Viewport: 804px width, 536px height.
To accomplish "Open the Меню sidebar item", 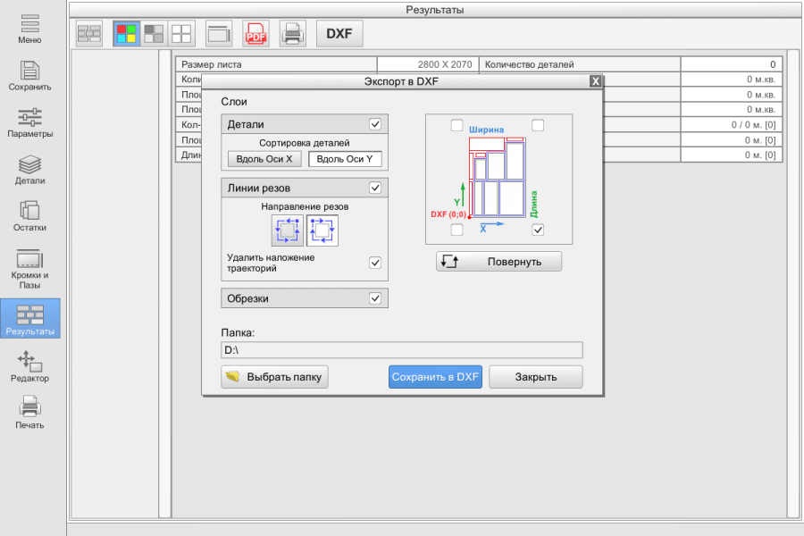I will point(29,29).
